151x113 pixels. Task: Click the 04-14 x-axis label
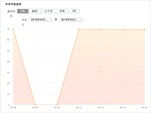tap(145, 108)
